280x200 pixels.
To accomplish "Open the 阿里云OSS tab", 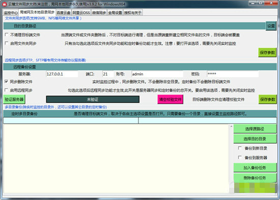I will [81, 13].
